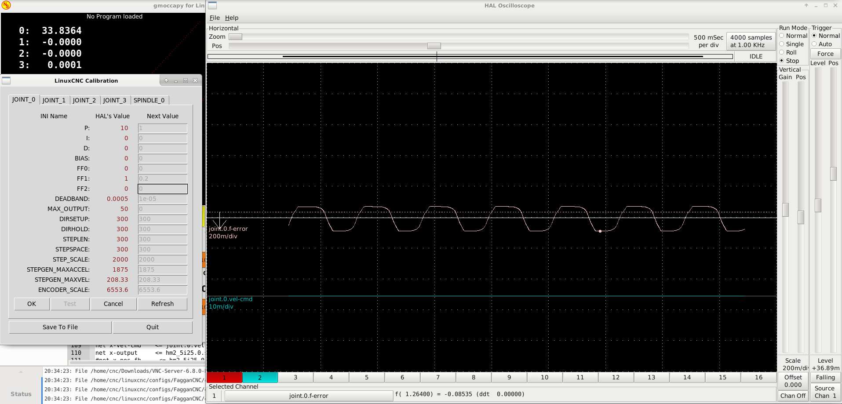Click the Horizontal Pos slider handle
842x404 pixels.
pos(434,46)
